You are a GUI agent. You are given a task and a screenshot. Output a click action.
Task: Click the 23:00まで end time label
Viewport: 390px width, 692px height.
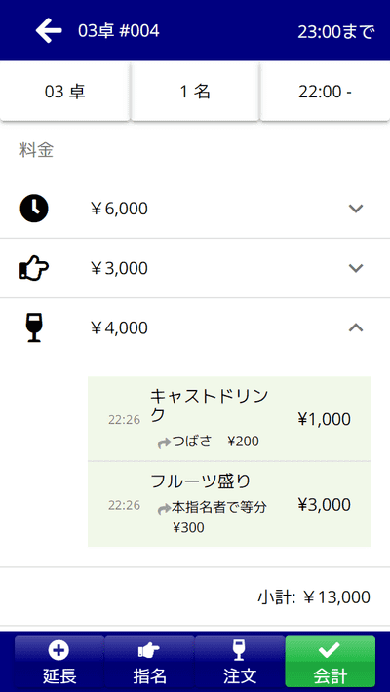(336, 32)
